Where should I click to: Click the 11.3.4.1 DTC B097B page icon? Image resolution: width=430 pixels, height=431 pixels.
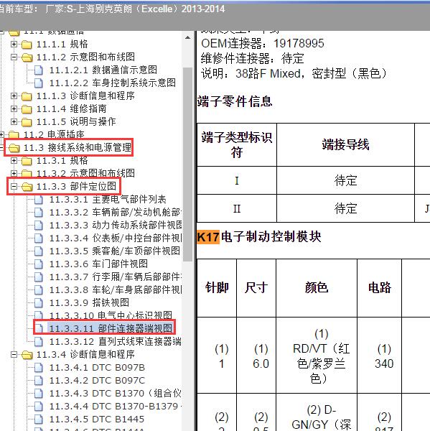pos(39,368)
